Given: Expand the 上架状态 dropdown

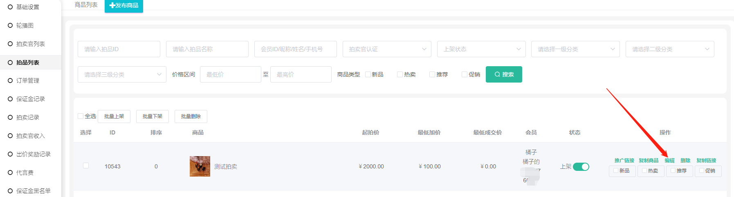Looking at the screenshot, I should (x=481, y=49).
